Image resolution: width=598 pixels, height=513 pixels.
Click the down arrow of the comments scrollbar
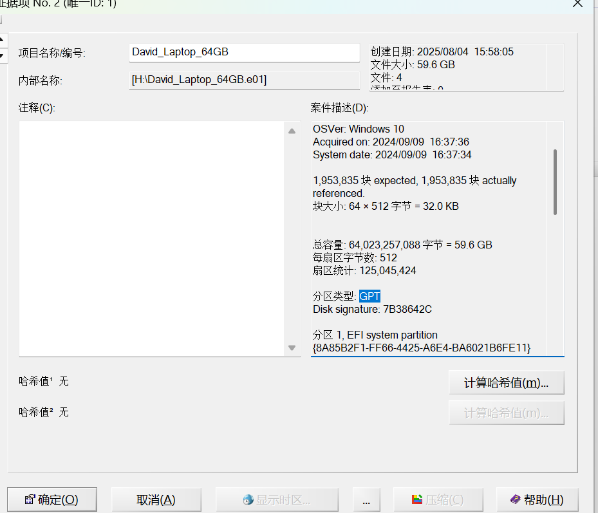pos(292,348)
